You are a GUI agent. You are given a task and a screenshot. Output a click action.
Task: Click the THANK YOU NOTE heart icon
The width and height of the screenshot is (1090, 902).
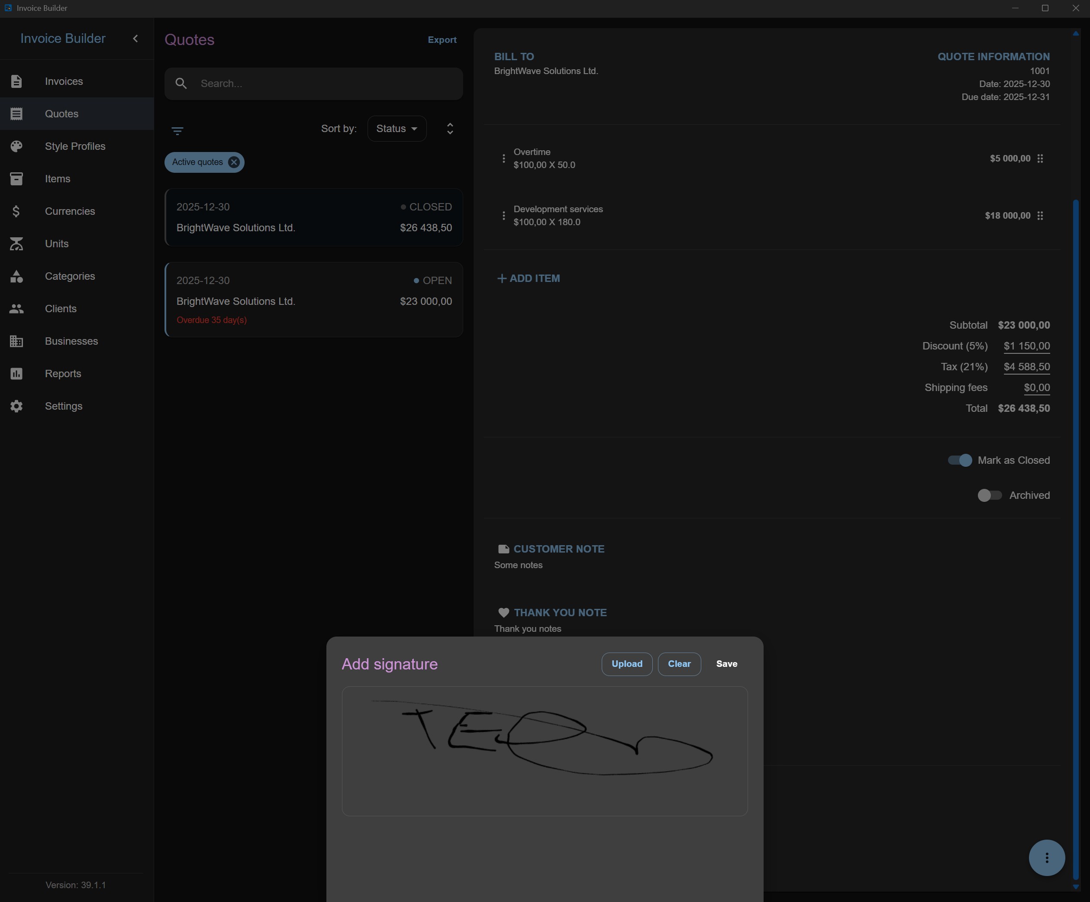click(503, 613)
